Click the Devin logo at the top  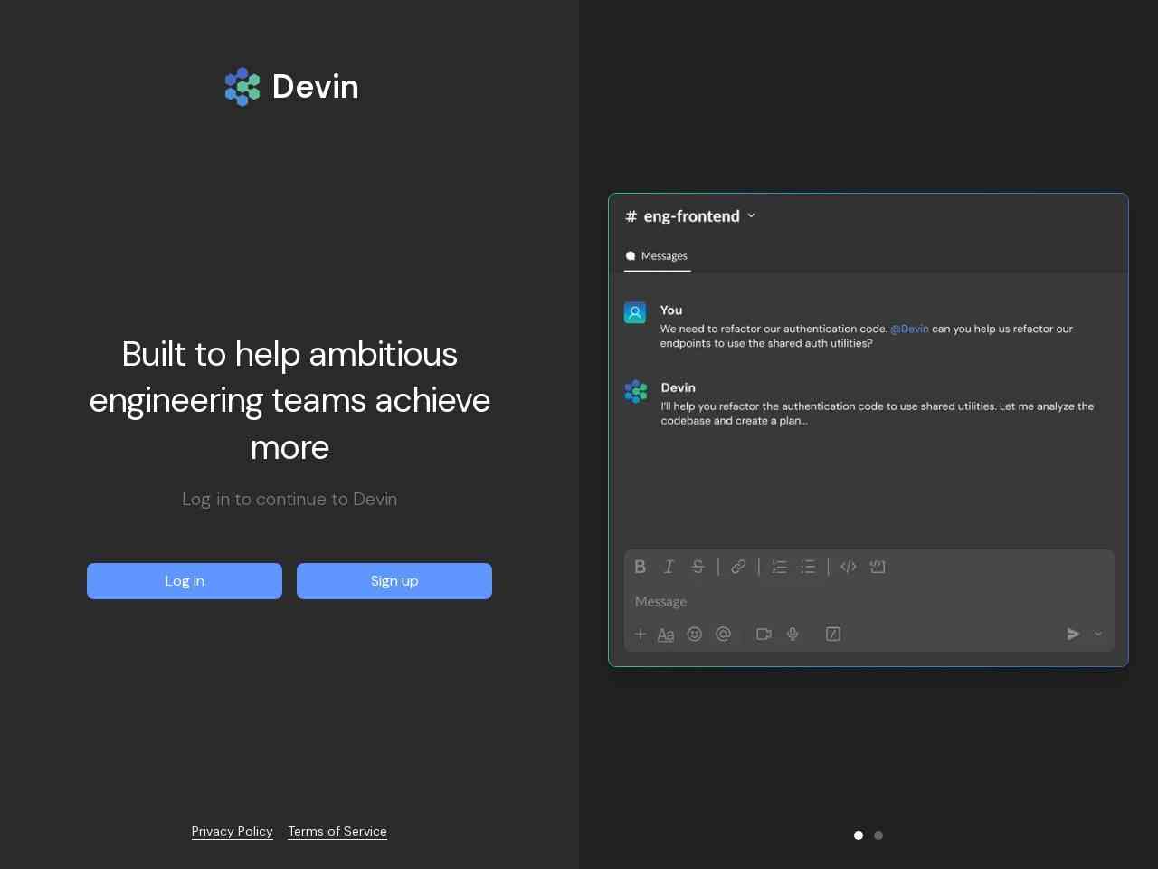pyautogui.click(x=291, y=87)
